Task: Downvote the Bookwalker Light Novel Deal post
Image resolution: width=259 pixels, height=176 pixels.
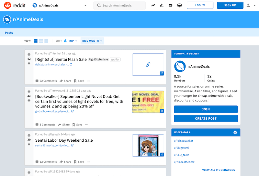Action: tap(29, 100)
